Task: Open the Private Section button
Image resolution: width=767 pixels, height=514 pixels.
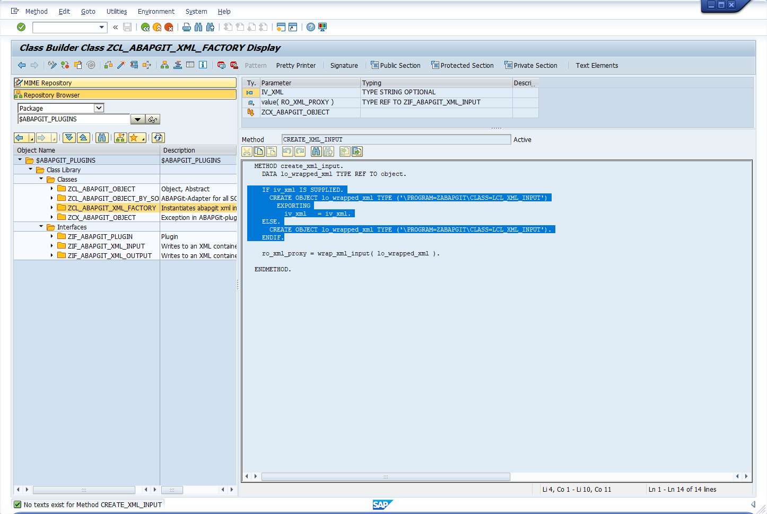Action: click(531, 66)
